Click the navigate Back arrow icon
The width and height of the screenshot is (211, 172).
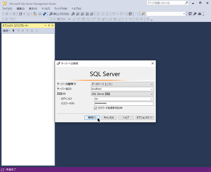pos(7,14)
